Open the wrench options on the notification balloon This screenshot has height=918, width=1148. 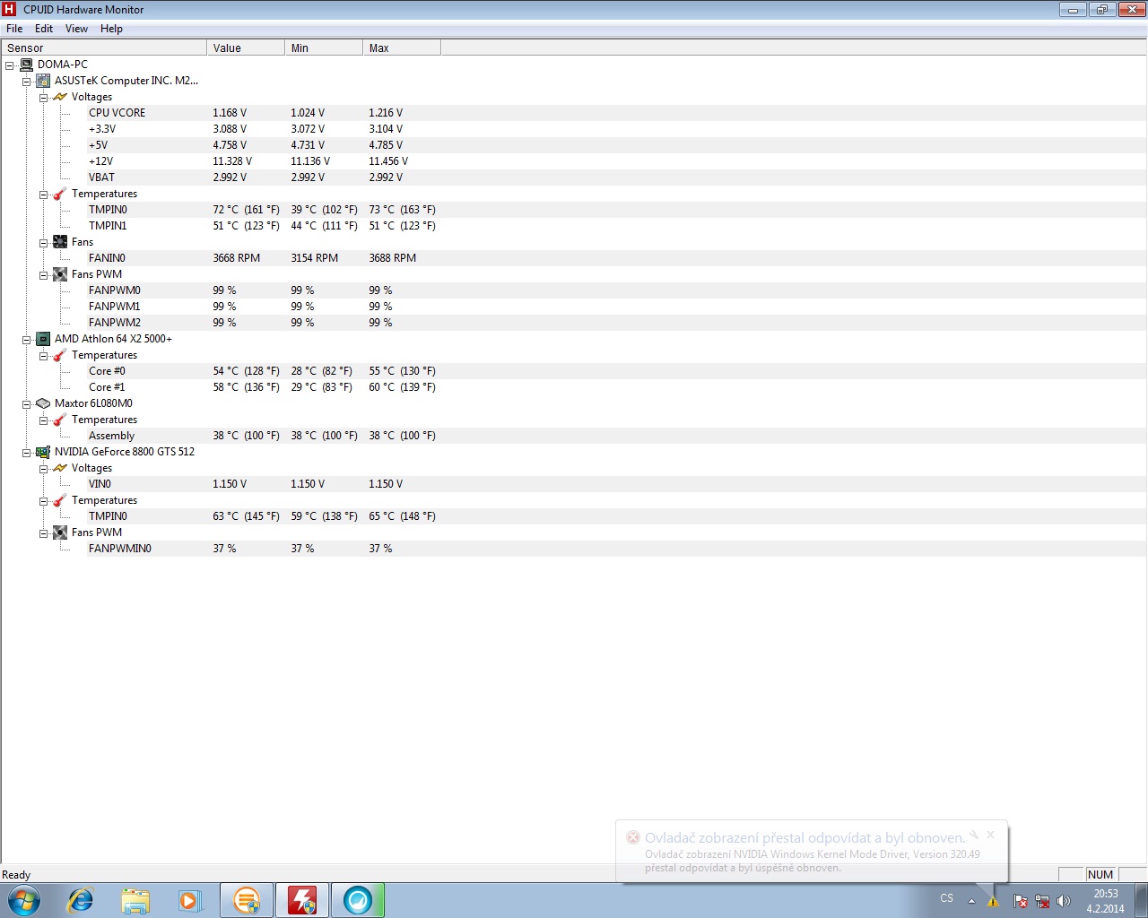[x=974, y=835]
